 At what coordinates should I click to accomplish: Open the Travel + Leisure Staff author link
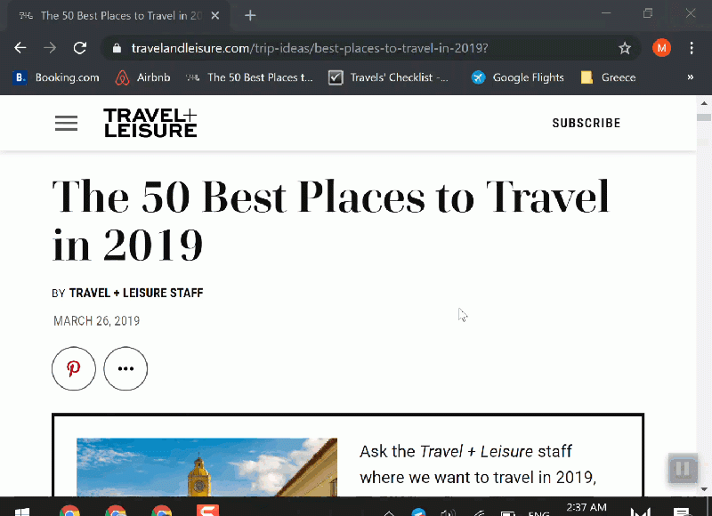click(x=136, y=294)
